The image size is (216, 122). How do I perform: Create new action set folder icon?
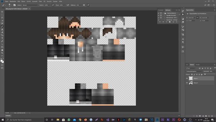pyautogui.click(x=170, y=22)
